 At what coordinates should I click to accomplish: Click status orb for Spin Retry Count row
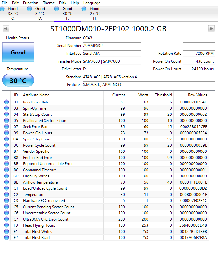click(6, 139)
